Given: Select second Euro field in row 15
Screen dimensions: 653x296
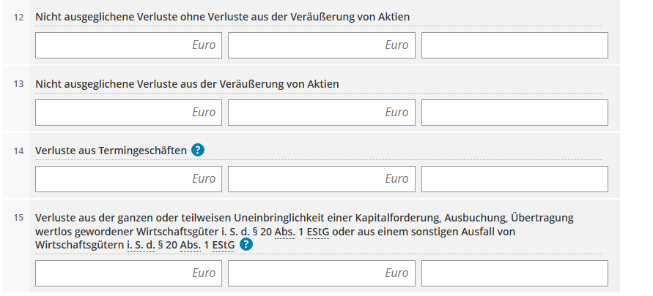Looking at the screenshot, I should pyautogui.click(x=322, y=273).
